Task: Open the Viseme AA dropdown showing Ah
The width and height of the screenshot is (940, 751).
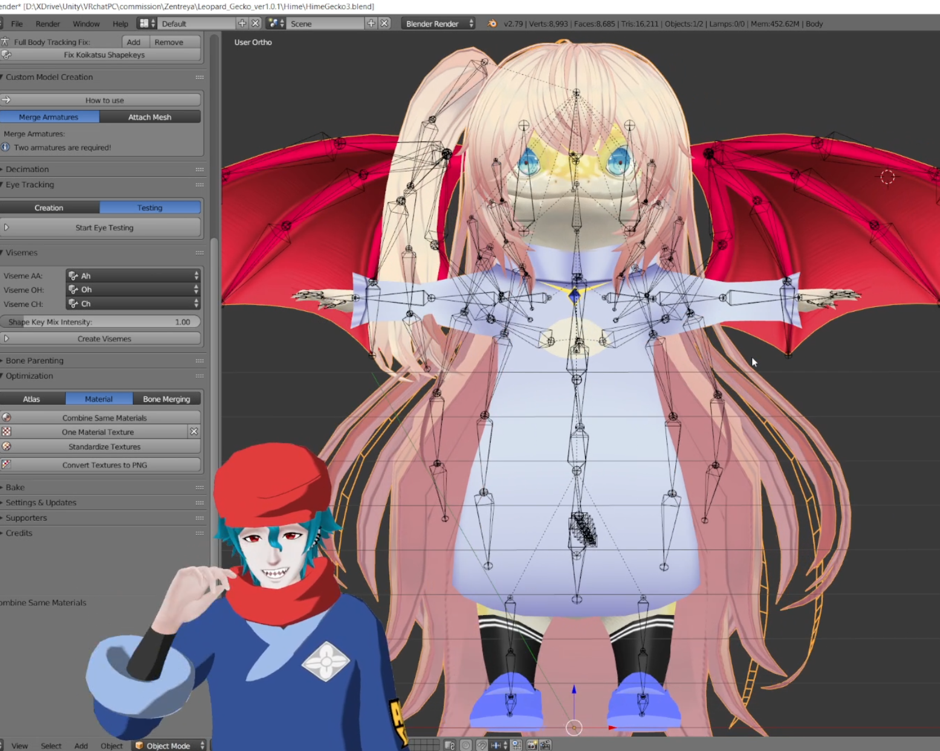Action: 133,276
